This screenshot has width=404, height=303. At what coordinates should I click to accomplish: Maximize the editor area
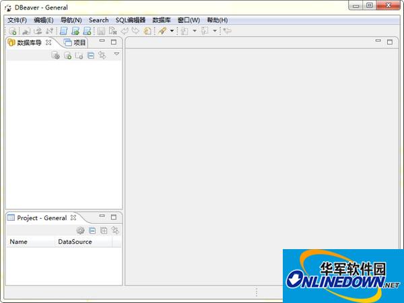390,42
